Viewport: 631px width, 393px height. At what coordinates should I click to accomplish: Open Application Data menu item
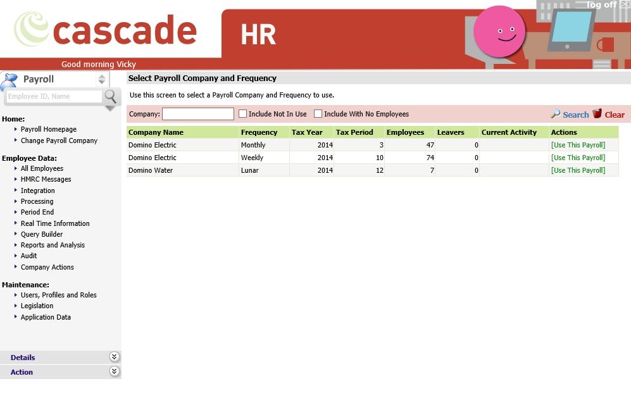tap(46, 317)
